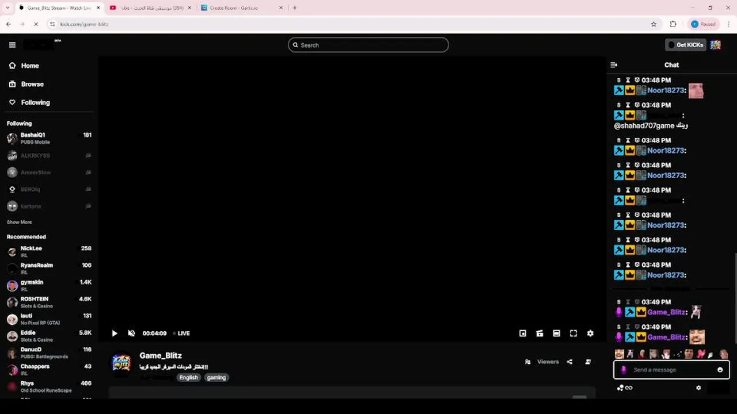Open recommended channel NickLee
Screen dimensions: 737x414
click(49, 251)
